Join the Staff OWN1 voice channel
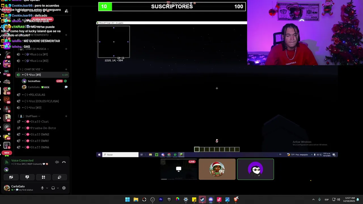The image size is (363, 204). 42,141
